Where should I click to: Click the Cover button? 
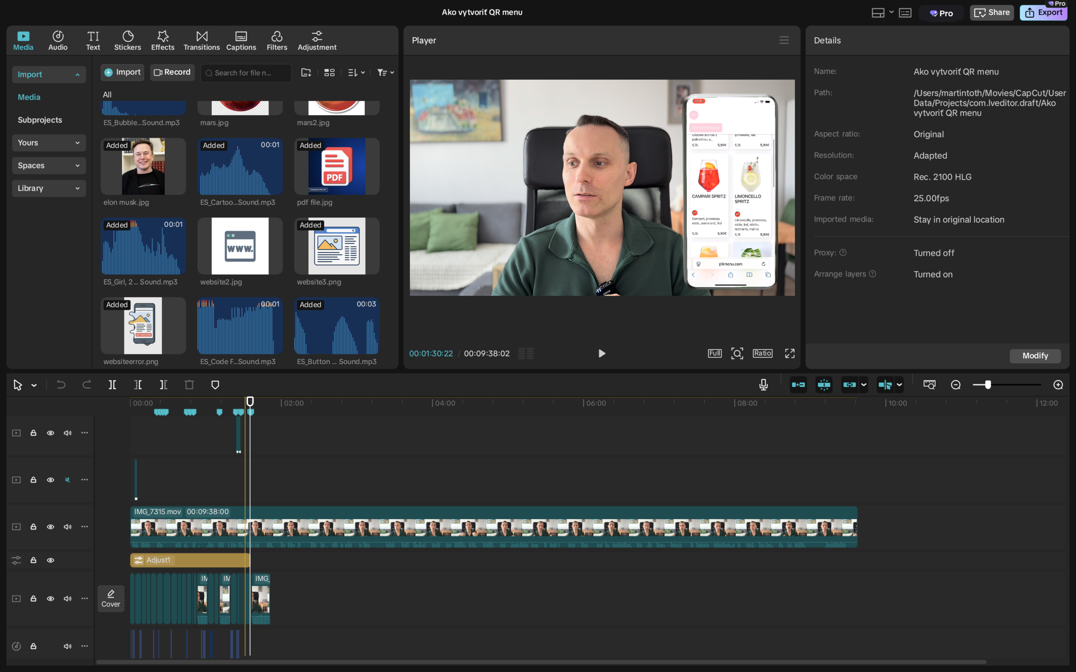111,598
